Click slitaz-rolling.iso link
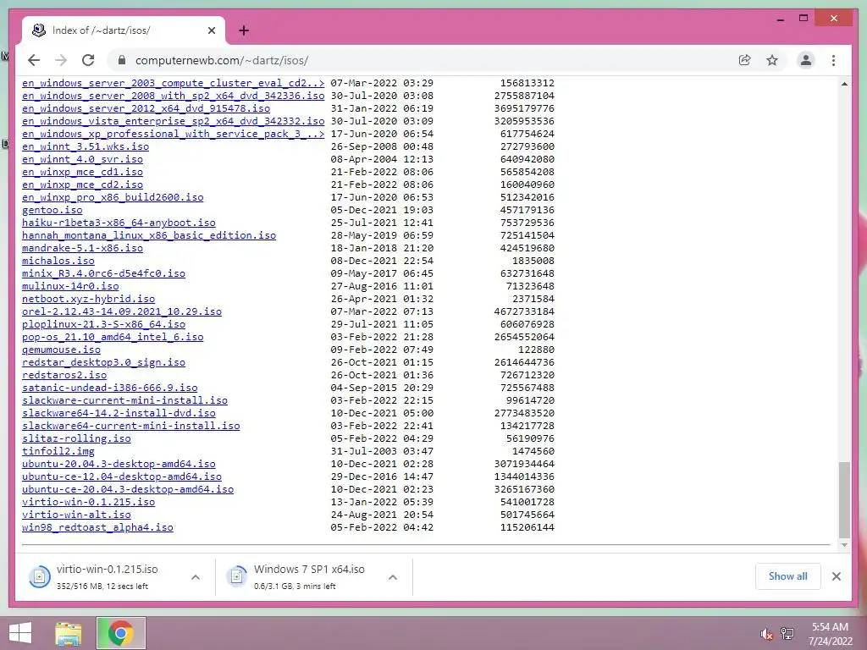The image size is (867, 650). [76, 439]
